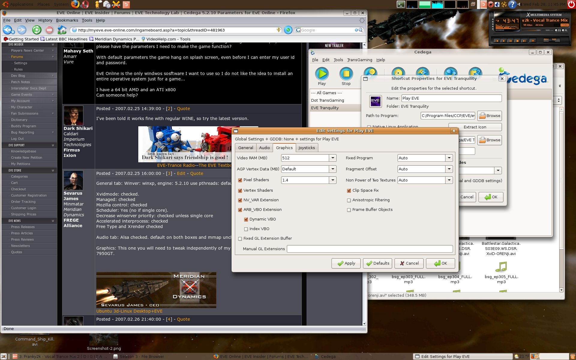Screen dimensions: 576x360
Task: Click Firefox reload page icon
Action: coord(37,30)
